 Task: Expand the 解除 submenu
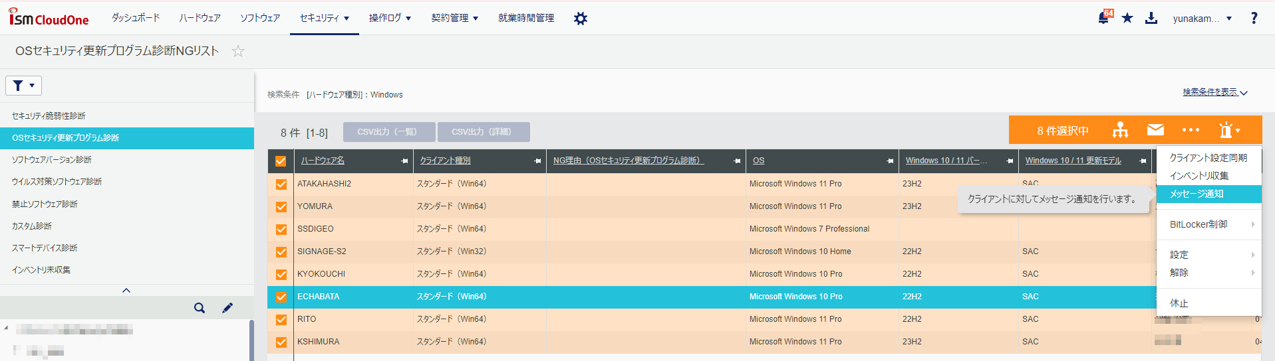[x=1209, y=273]
